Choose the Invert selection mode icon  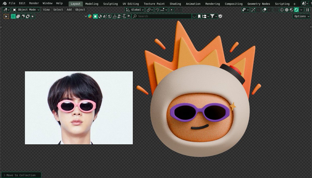coord(28,16)
